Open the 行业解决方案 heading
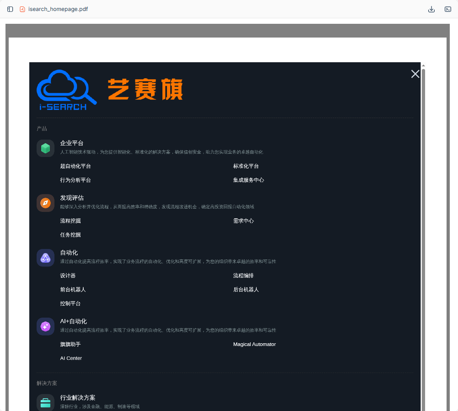This screenshot has height=411, width=458. pos(78,398)
